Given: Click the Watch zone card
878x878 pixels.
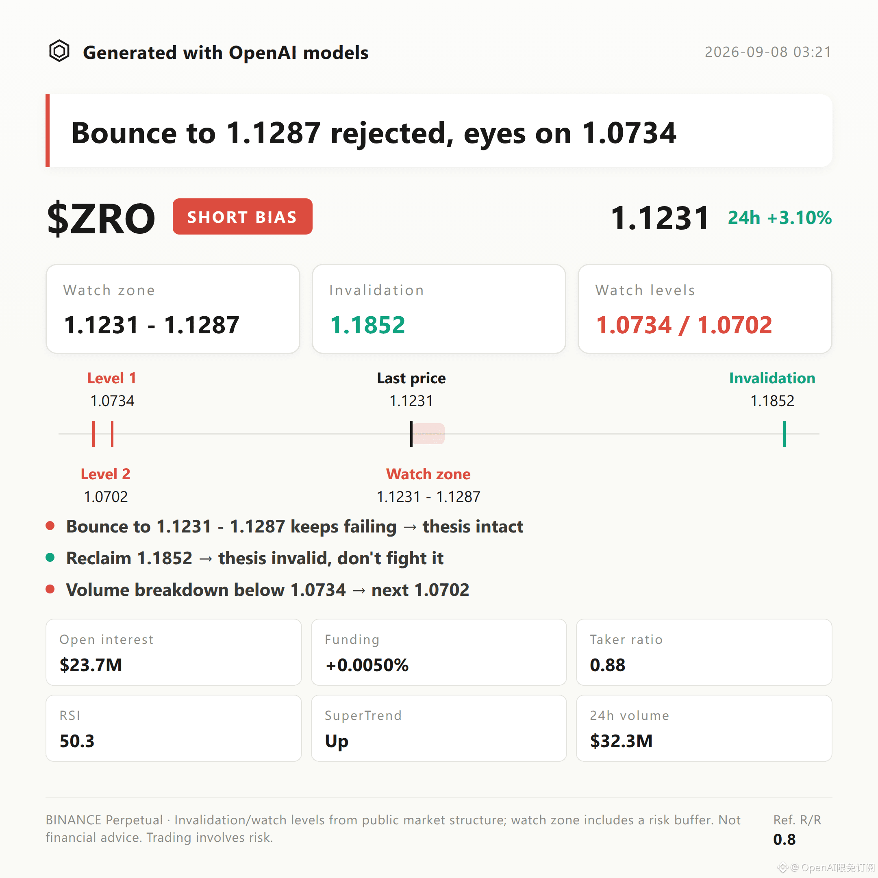Looking at the screenshot, I should 173,309.
